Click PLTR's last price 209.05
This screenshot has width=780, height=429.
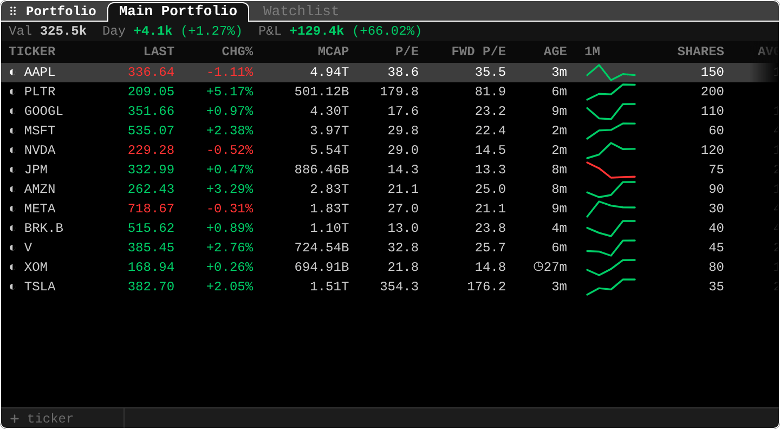pos(151,92)
